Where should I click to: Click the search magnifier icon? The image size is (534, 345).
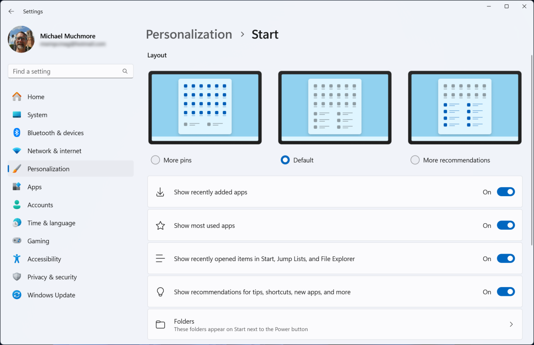pos(125,71)
